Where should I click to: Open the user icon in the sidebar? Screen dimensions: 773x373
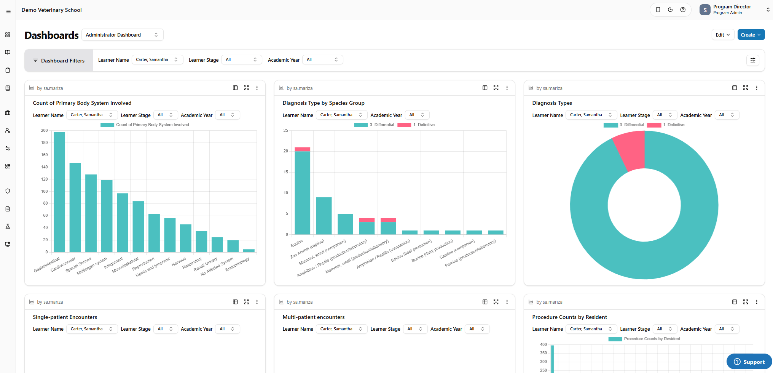pyautogui.click(x=8, y=130)
